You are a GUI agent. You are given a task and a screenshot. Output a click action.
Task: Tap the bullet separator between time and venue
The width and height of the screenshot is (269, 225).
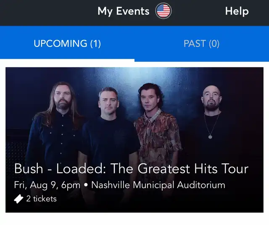coord(86,185)
